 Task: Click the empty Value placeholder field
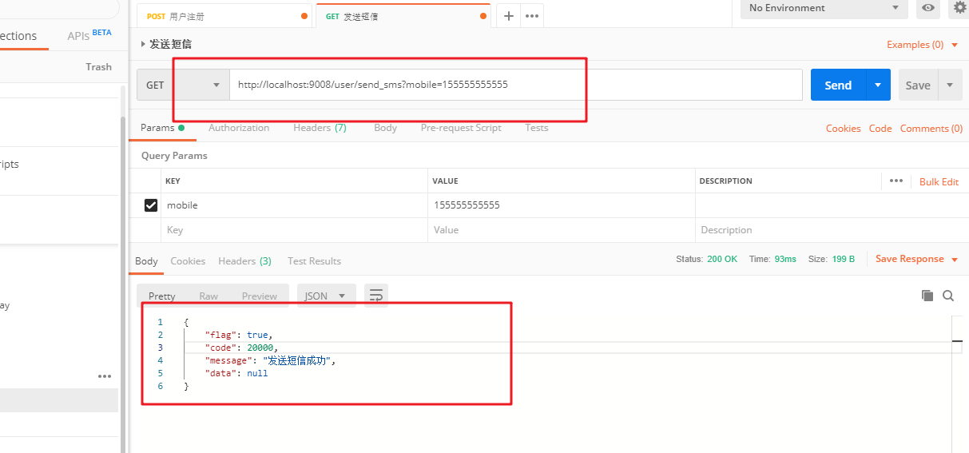(x=562, y=230)
